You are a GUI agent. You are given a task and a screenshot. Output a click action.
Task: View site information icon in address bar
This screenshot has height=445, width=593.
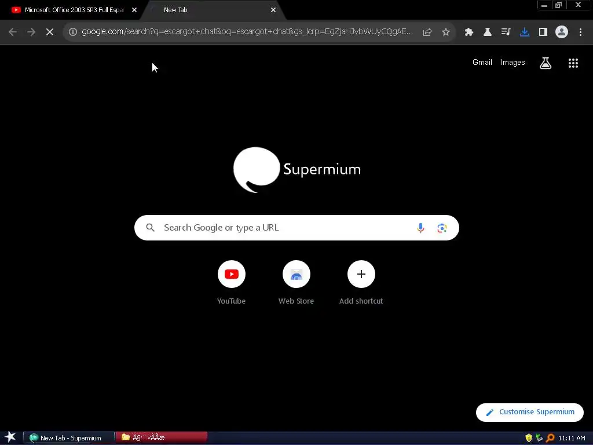pyautogui.click(x=73, y=32)
